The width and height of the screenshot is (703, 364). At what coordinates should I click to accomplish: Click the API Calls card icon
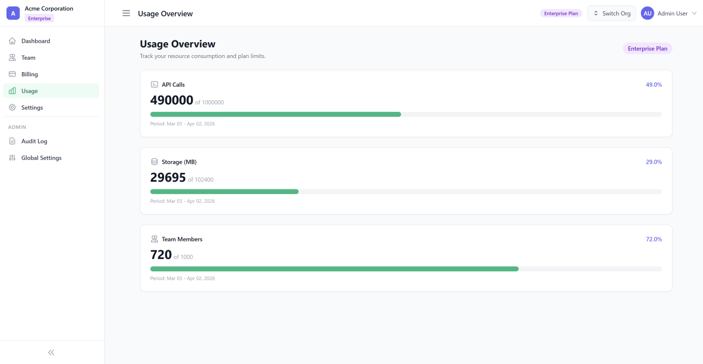[x=154, y=84]
